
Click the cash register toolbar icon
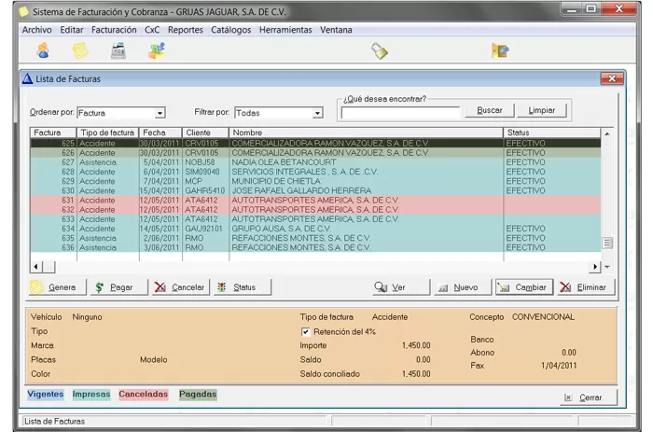(x=118, y=50)
